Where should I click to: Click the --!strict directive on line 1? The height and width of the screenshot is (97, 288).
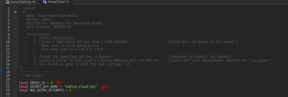pos(27,8)
